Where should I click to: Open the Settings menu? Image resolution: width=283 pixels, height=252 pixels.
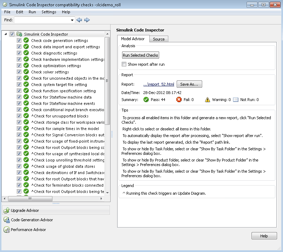coord(49,12)
